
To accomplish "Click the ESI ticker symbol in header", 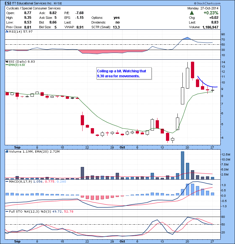I will 8,3.
